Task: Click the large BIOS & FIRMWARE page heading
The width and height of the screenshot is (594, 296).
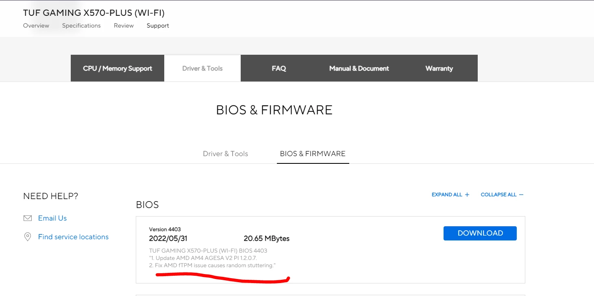Action: coord(274,110)
